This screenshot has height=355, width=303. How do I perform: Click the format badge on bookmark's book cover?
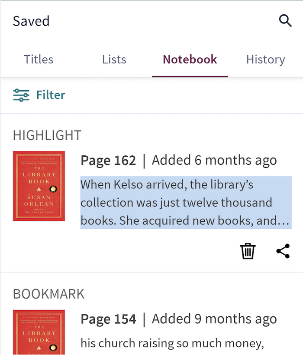pyautogui.click(x=53, y=348)
